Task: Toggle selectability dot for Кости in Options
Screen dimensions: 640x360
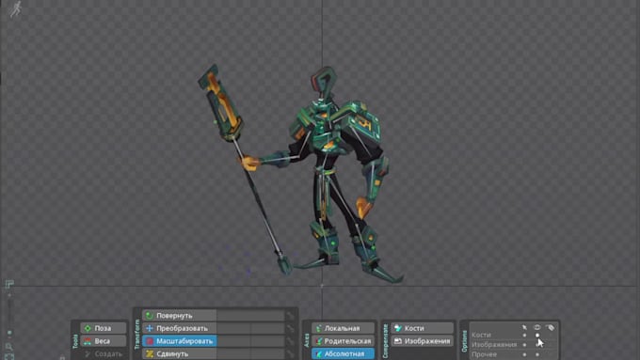Action: tap(524, 336)
